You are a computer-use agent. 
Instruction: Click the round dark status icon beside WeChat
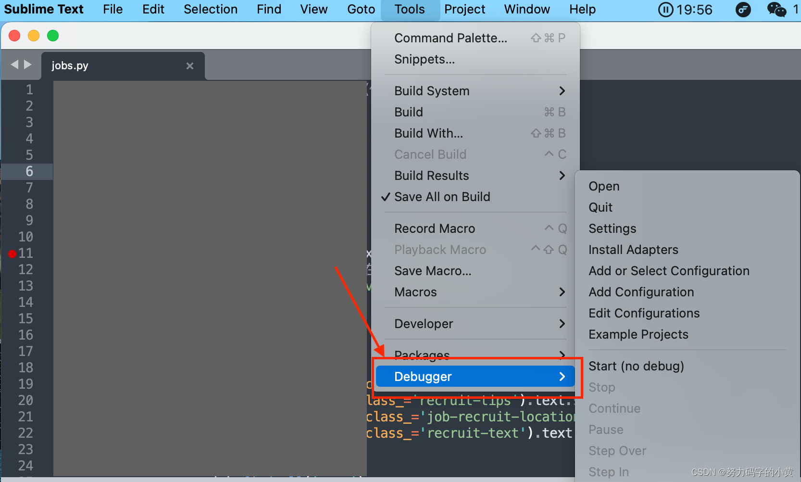tap(743, 10)
